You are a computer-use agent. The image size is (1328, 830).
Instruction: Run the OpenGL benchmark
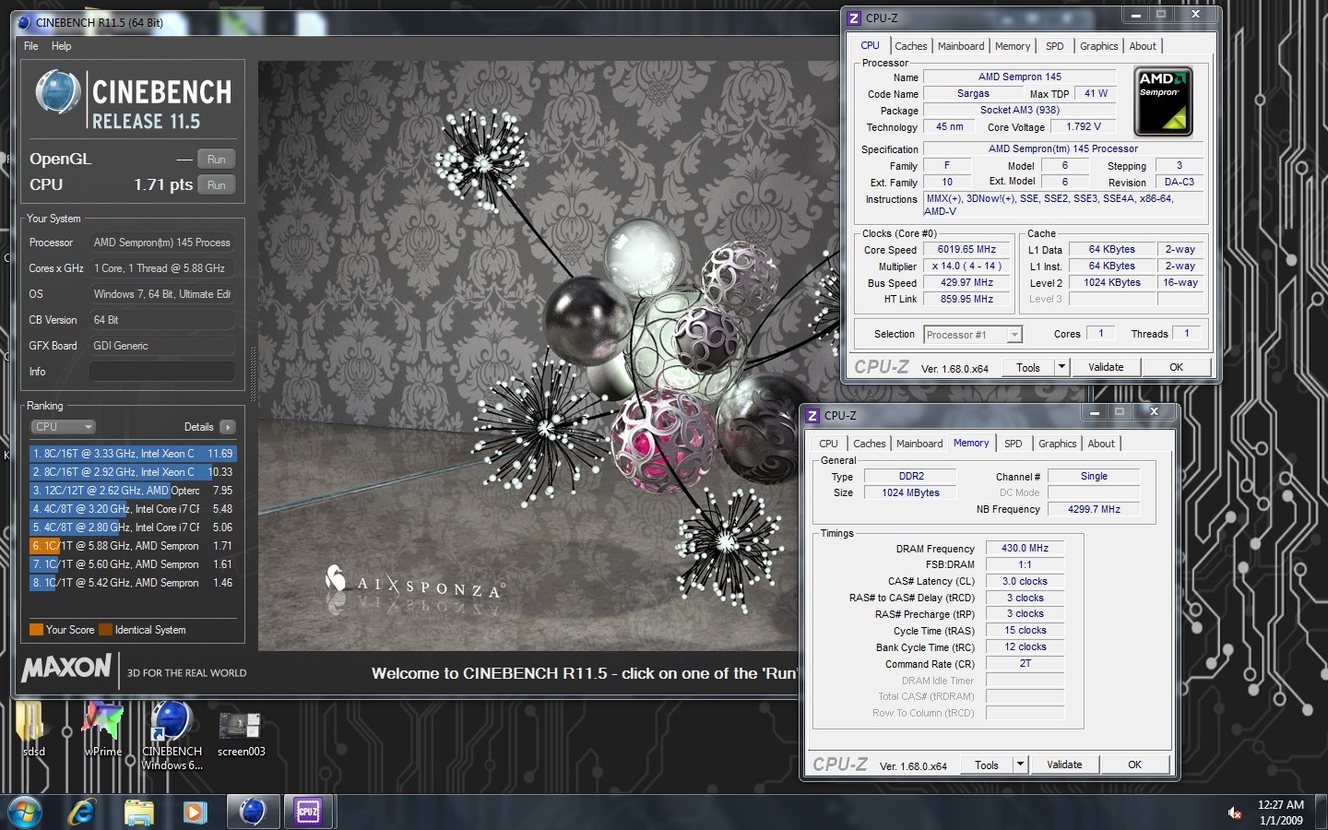[217, 160]
